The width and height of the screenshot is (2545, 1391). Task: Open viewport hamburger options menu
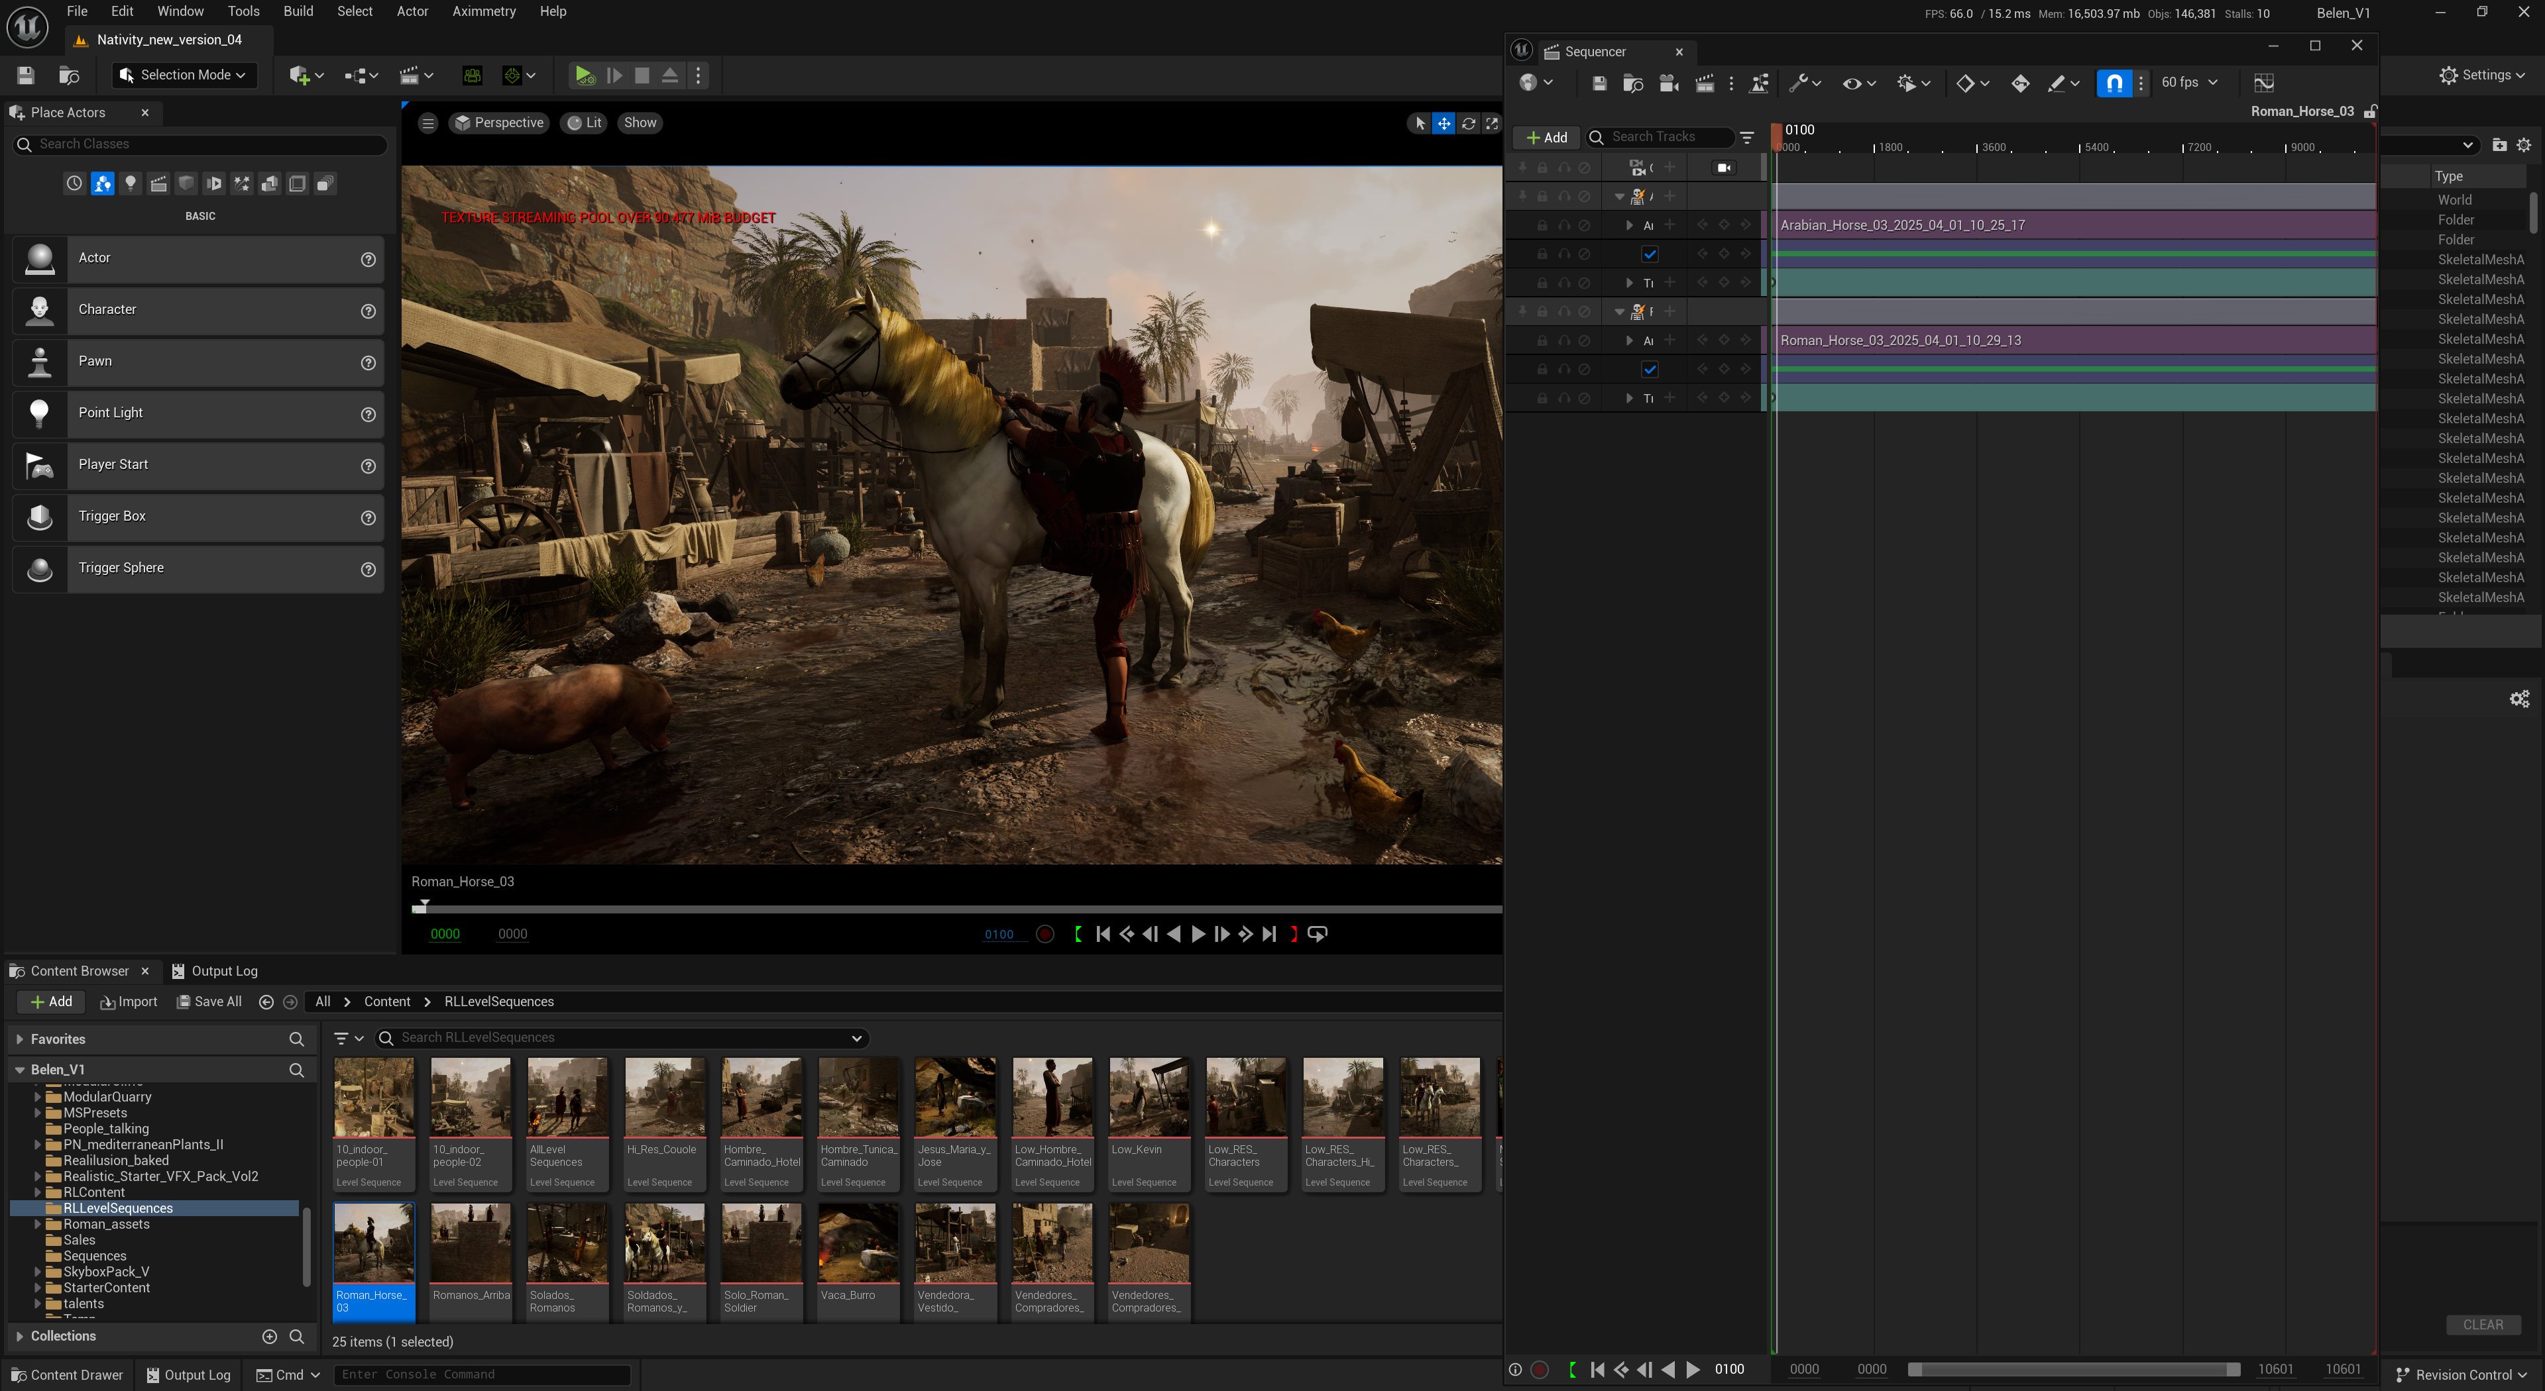point(427,123)
